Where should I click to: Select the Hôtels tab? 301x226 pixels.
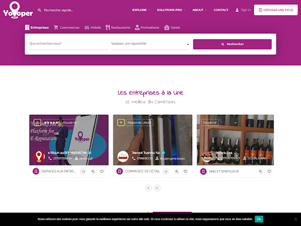pos(93,28)
